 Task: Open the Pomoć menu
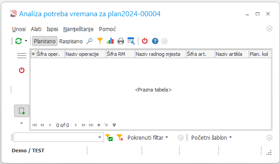tap(108, 29)
